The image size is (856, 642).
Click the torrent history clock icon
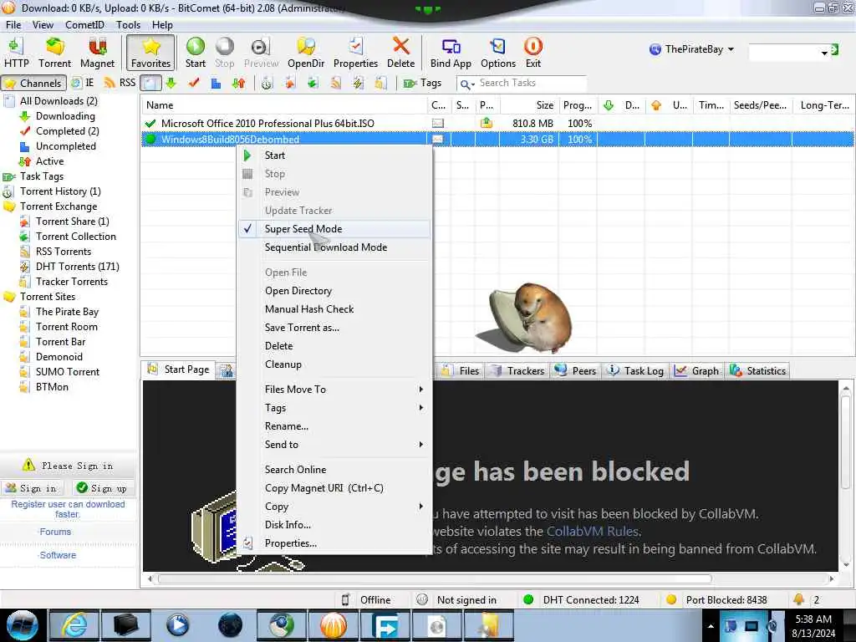click(267, 83)
